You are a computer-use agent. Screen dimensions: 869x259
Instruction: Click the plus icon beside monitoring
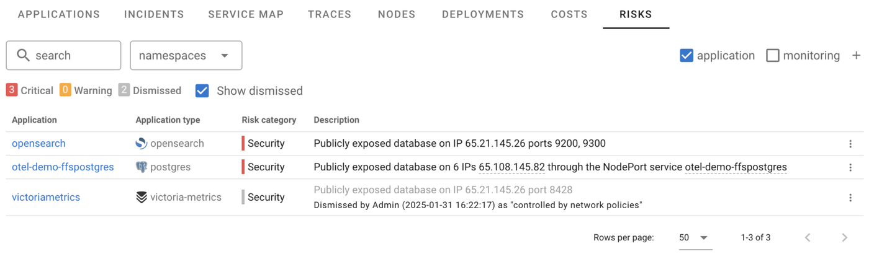[x=857, y=55]
